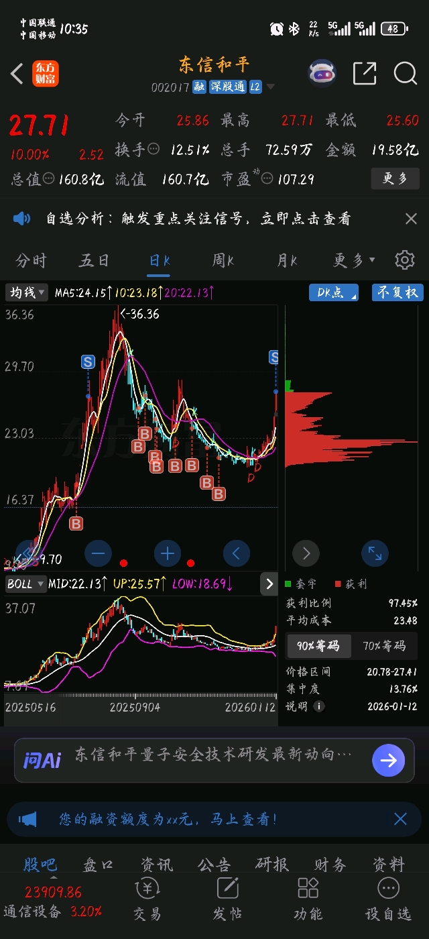Open the 不复权 adjustment dropdown
This screenshot has width=429, height=939.
[x=398, y=292]
